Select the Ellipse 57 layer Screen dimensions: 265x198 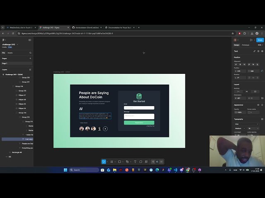[x=22, y=95]
